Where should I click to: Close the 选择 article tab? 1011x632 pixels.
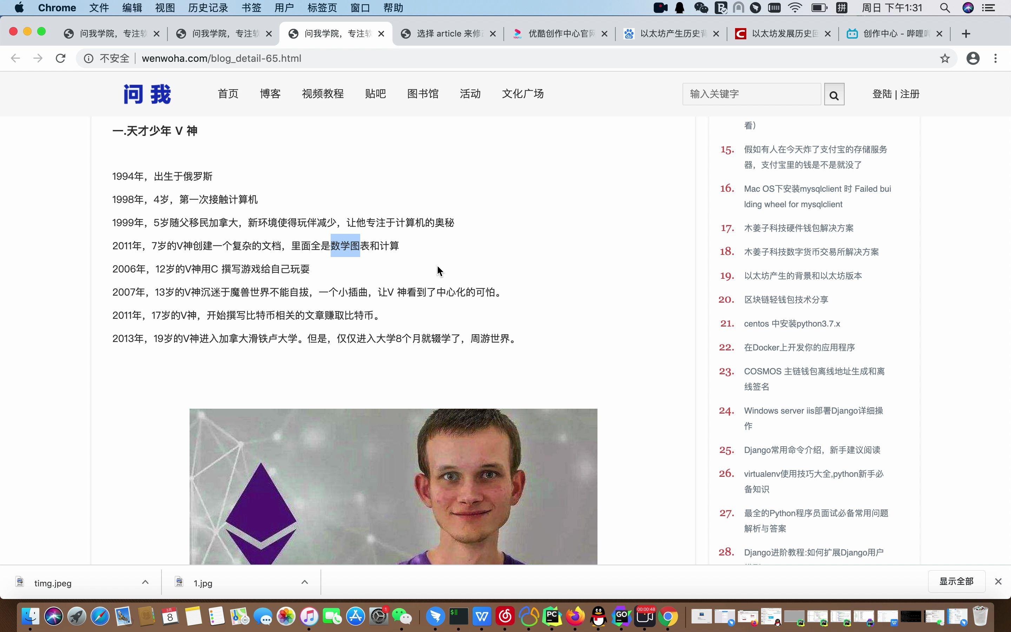pos(493,34)
